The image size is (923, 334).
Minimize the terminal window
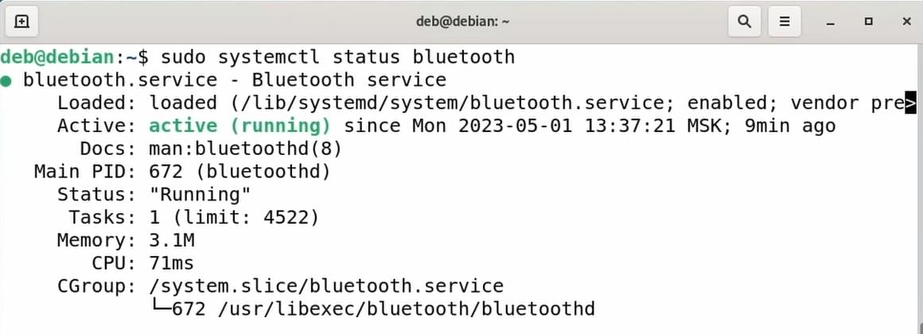831,22
